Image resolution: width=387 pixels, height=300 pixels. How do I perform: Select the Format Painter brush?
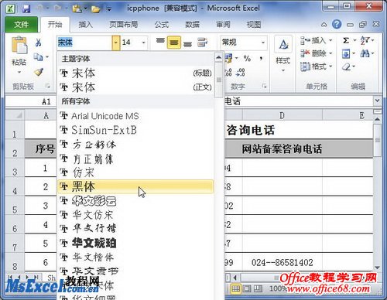click(x=39, y=72)
